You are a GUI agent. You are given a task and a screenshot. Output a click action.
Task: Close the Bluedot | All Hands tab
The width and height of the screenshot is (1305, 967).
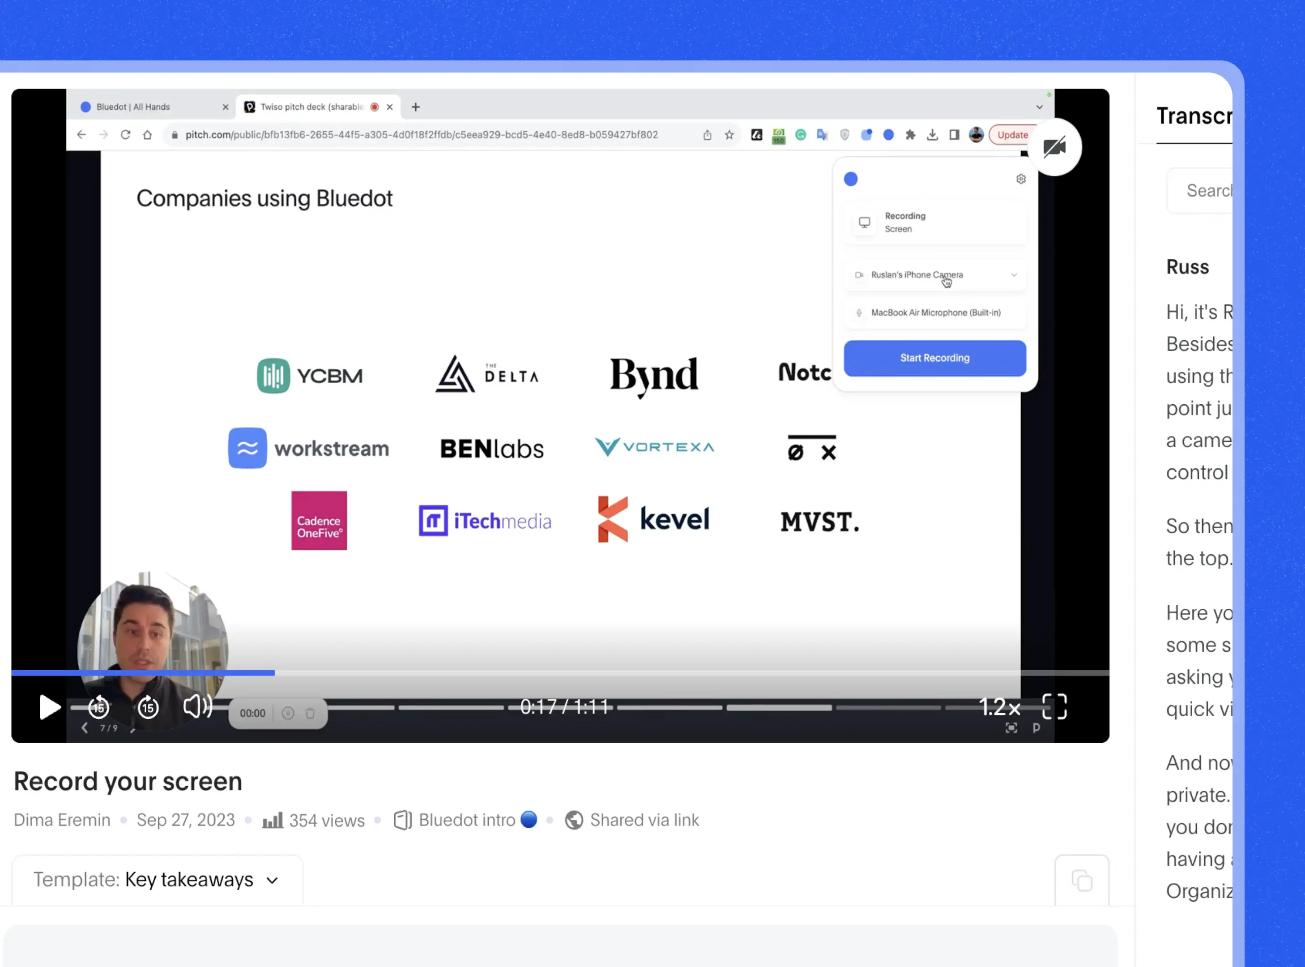pos(225,107)
